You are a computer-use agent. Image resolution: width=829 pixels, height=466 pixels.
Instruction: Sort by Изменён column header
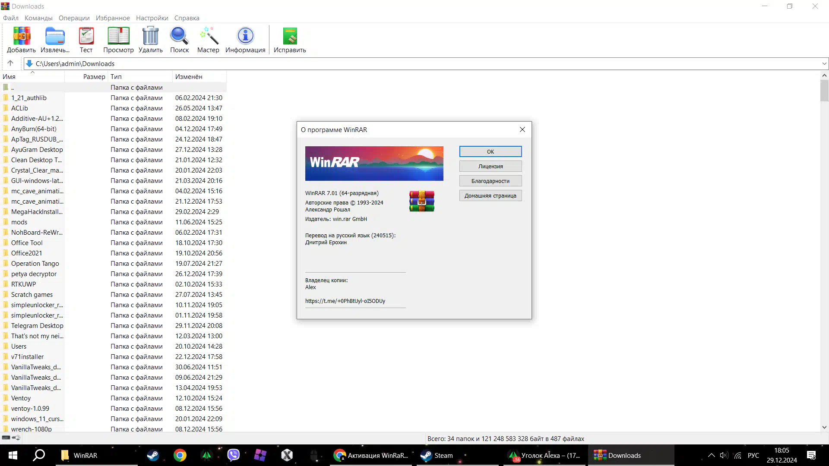click(x=199, y=76)
